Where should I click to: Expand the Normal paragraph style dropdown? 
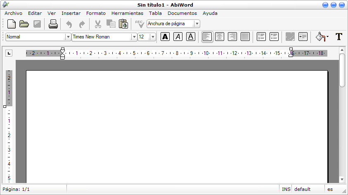[68, 37]
